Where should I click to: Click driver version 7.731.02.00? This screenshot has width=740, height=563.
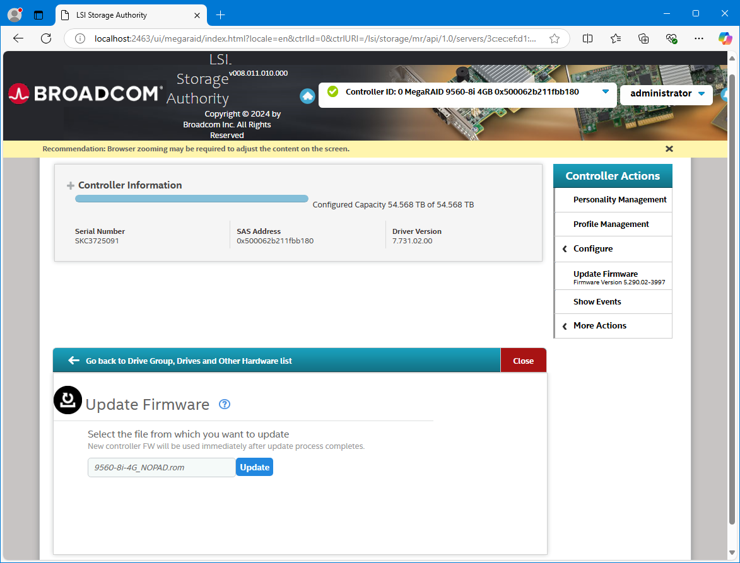point(412,241)
